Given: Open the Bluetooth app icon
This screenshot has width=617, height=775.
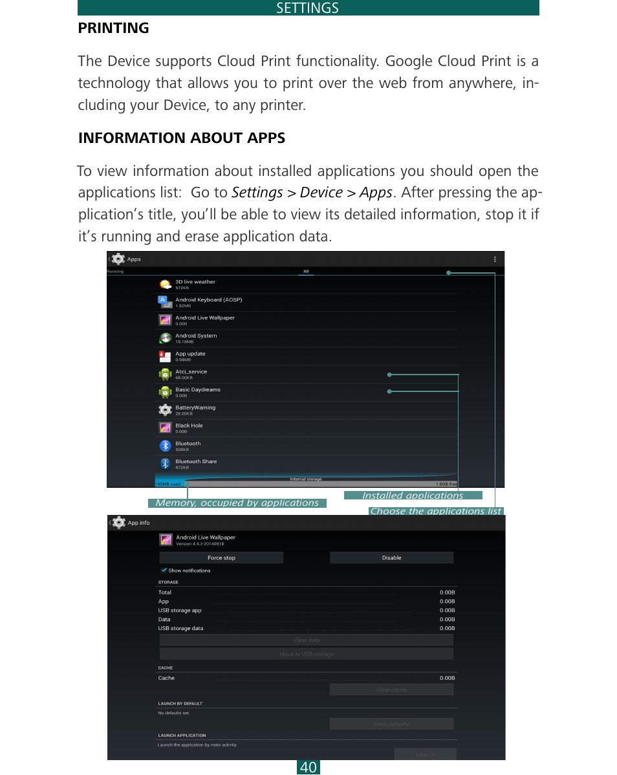Looking at the screenshot, I should (165, 446).
